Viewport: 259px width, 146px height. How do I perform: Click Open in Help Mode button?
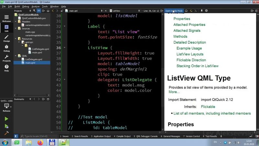[x=174, y=11]
